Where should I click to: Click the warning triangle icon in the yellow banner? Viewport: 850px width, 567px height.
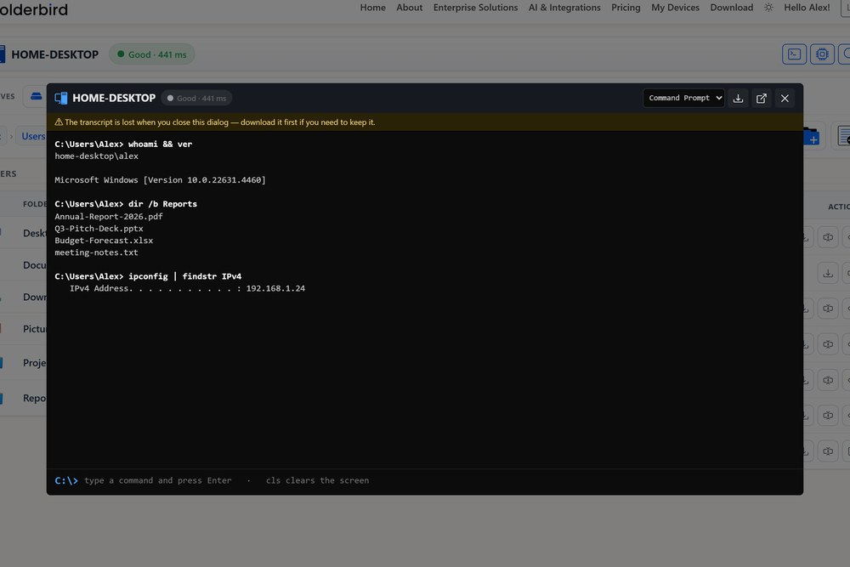[59, 122]
